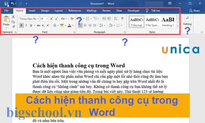Open the Clipboard pane launcher
Image resolution: width=205 pixels, height=123 pixels.
16,32
